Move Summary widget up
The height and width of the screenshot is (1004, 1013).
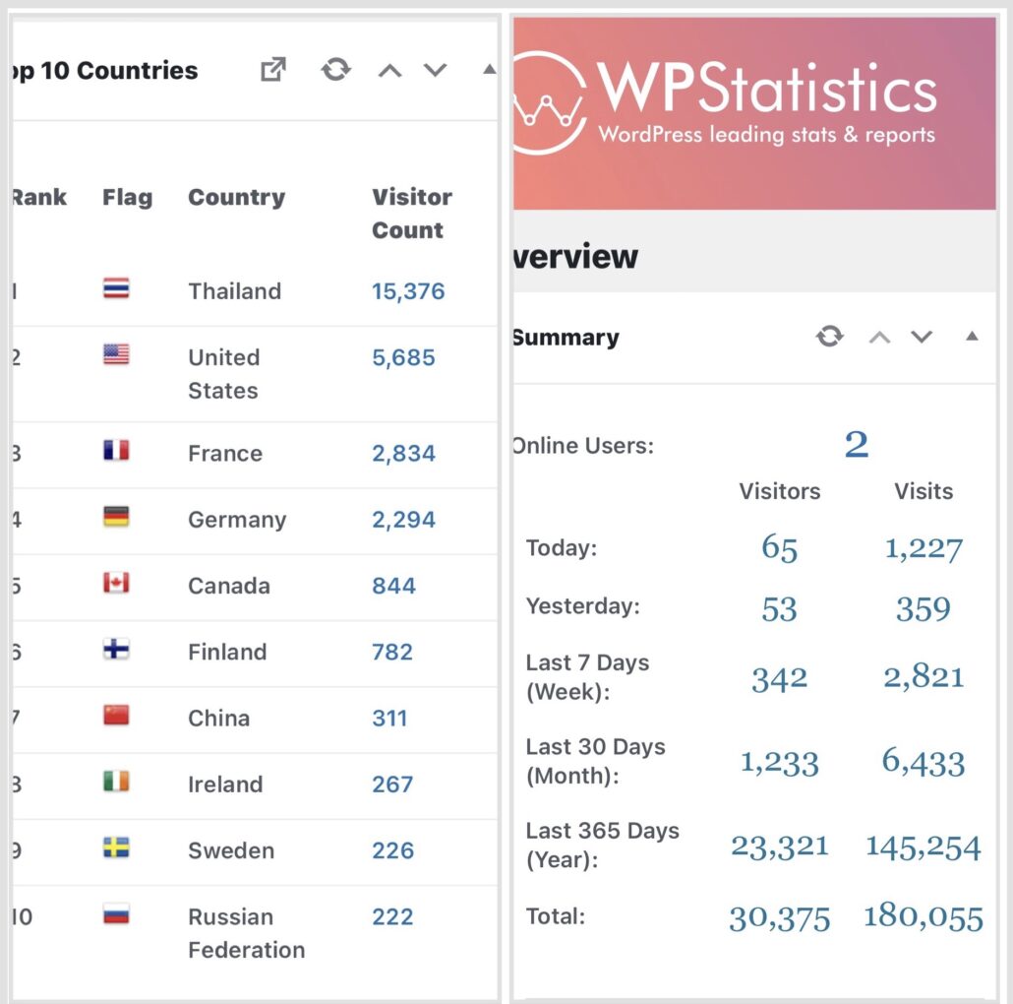pos(879,338)
